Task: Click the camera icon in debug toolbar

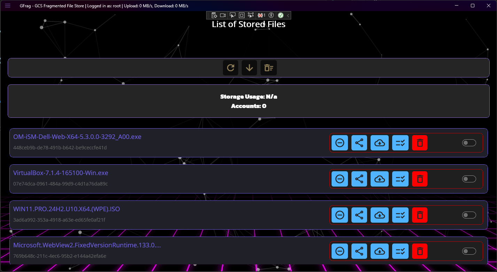Action: click(223, 15)
